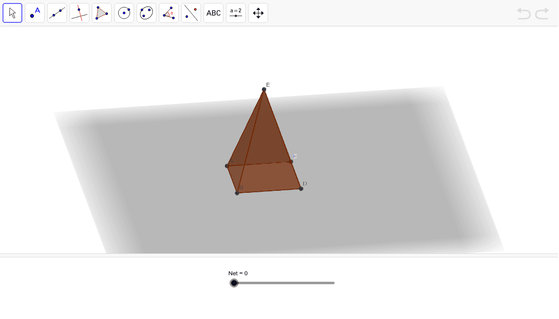
Task: Choose the Point tool
Action: coord(35,13)
